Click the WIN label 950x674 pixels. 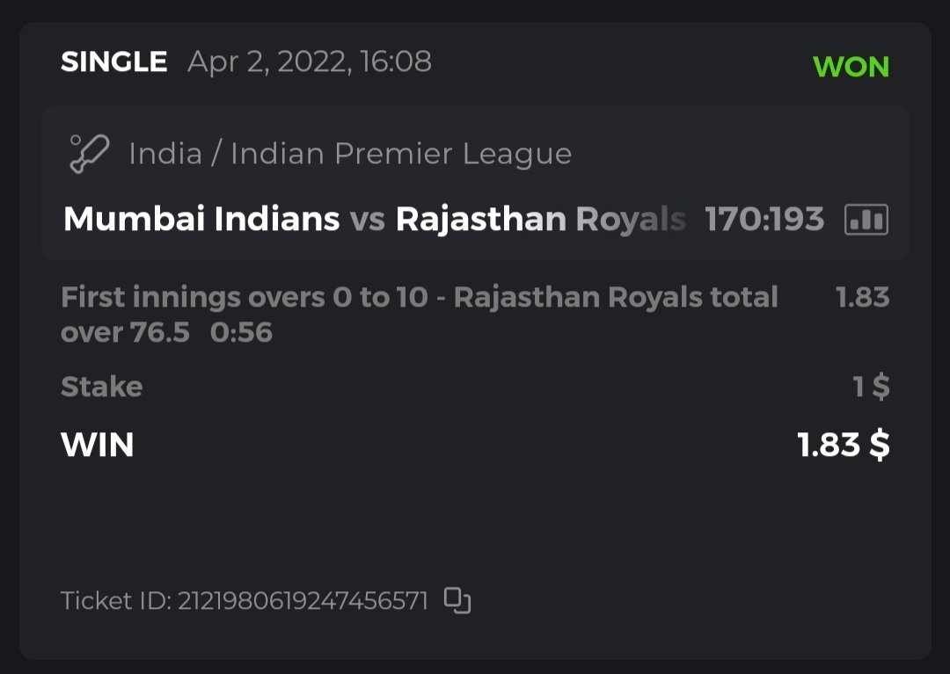[x=97, y=445]
